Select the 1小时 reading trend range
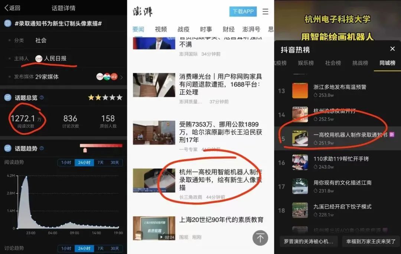 tap(66, 163)
